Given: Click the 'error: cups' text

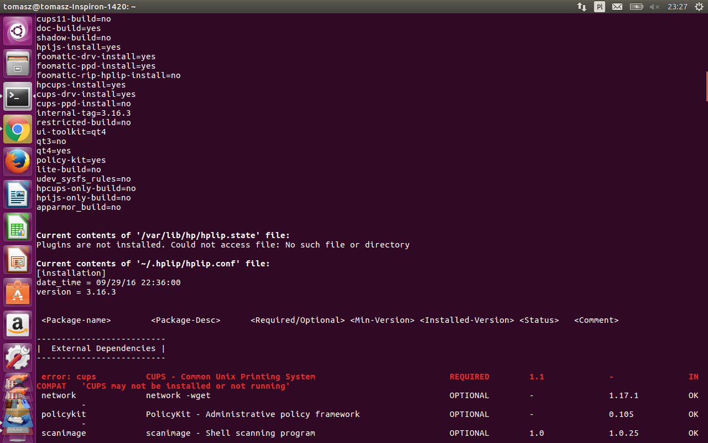Looking at the screenshot, I should point(69,377).
